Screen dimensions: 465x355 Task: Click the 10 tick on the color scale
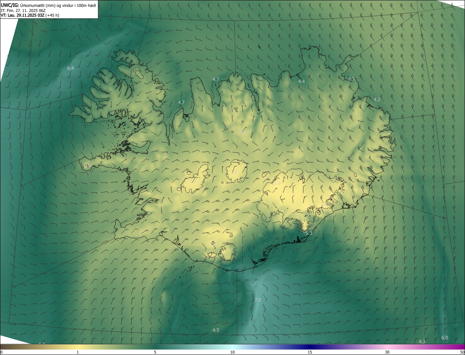coord(232,352)
